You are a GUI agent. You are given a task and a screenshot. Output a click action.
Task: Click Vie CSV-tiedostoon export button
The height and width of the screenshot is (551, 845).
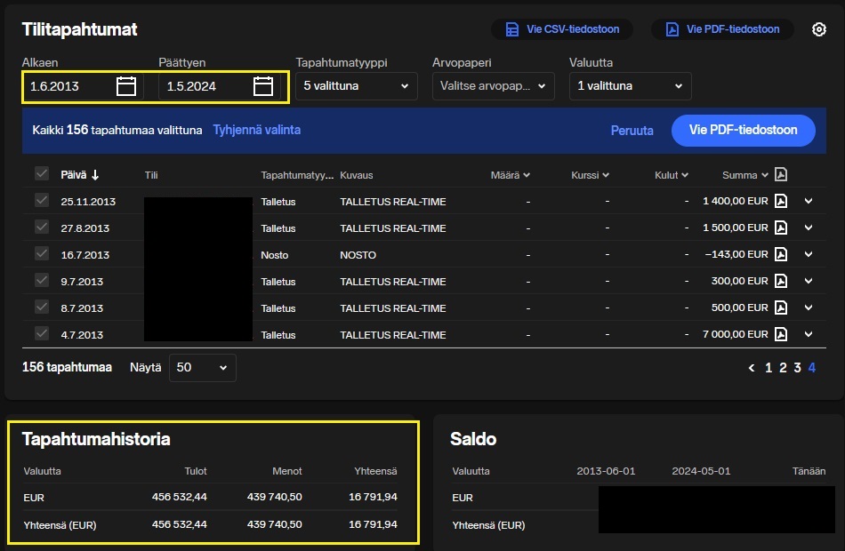point(562,29)
